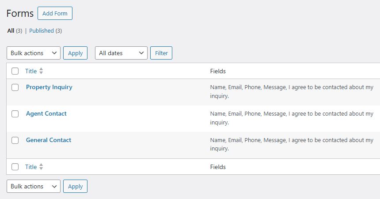This screenshot has width=380, height=199.
Task: Check the Agent Contact row checkbox
Action: pyautogui.click(x=15, y=114)
